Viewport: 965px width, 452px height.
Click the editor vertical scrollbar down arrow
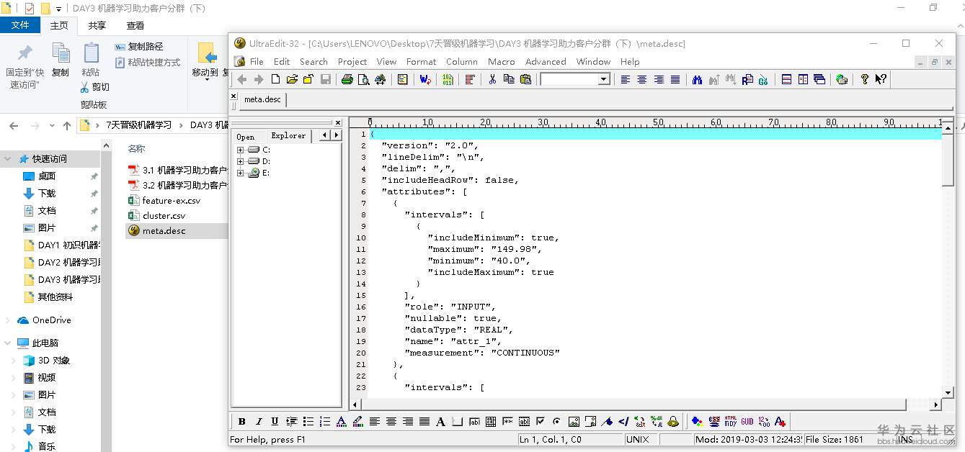pos(948,393)
